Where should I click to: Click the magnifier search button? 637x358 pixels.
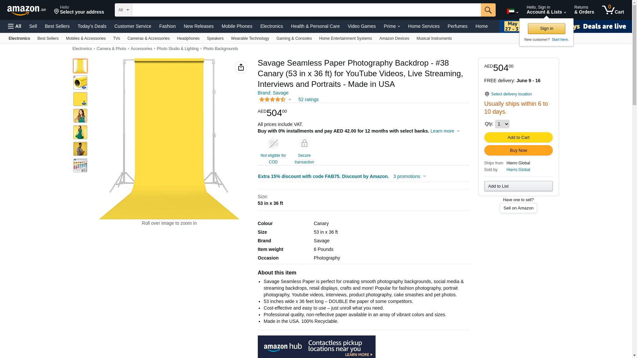pyautogui.click(x=488, y=10)
